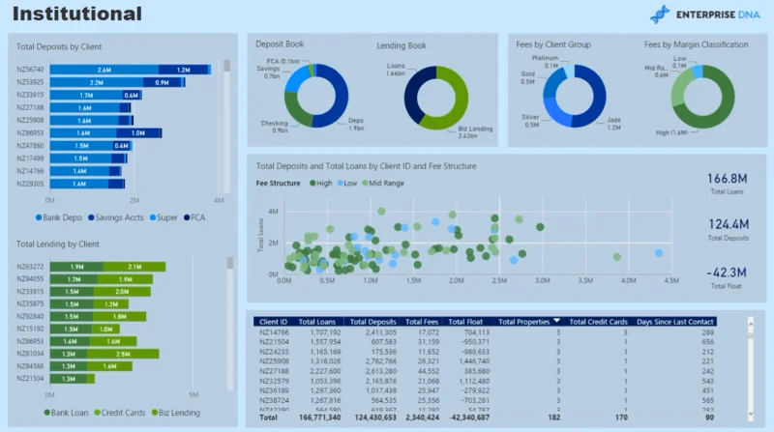Viewport: 774px width, 432px height.
Task: Click the 124.4M Total Deposits card
Action: pos(729,230)
